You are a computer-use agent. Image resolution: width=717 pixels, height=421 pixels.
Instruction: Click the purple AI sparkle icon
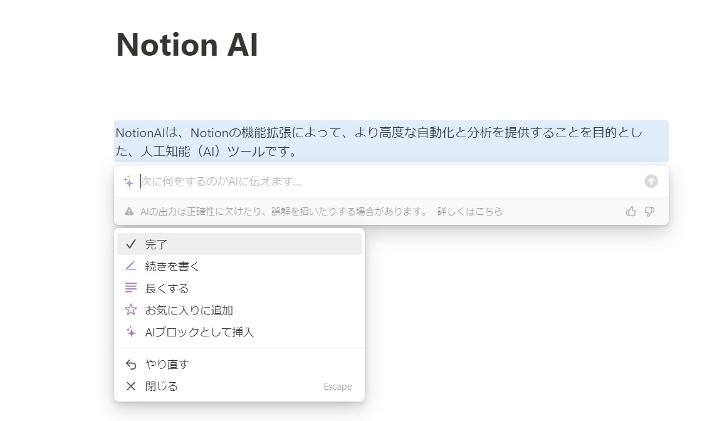[129, 182]
